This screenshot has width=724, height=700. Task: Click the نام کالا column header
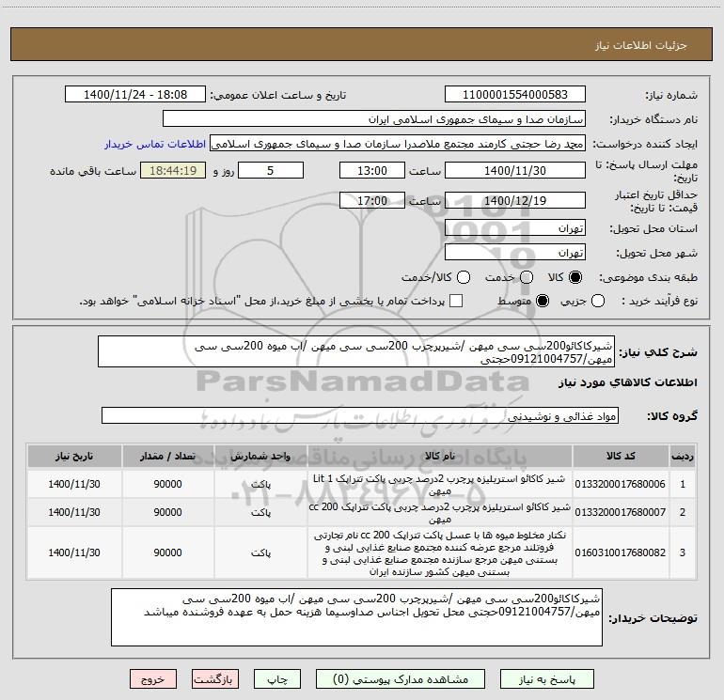point(440,456)
